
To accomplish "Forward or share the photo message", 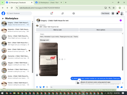I will point(60,59).
